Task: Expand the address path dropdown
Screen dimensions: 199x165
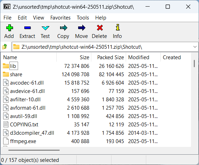Action: point(195,47)
